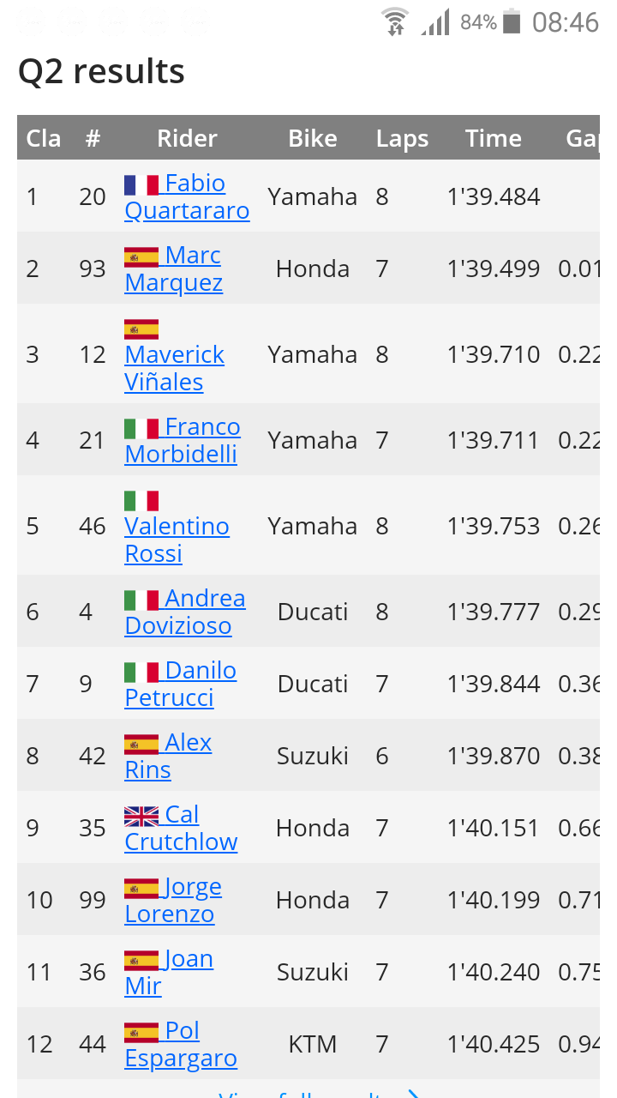Open Marc Marquez rider link
The width and height of the screenshot is (617, 1098).
[173, 268]
